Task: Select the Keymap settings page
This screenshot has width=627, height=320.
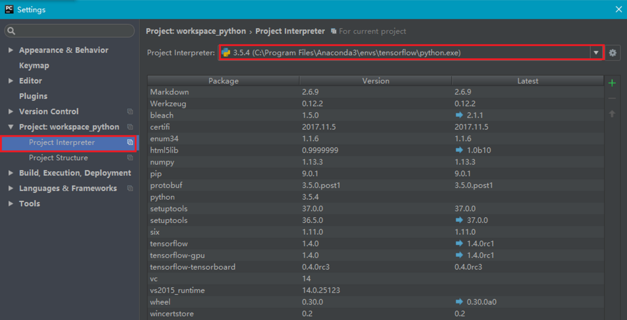Action: click(34, 65)
